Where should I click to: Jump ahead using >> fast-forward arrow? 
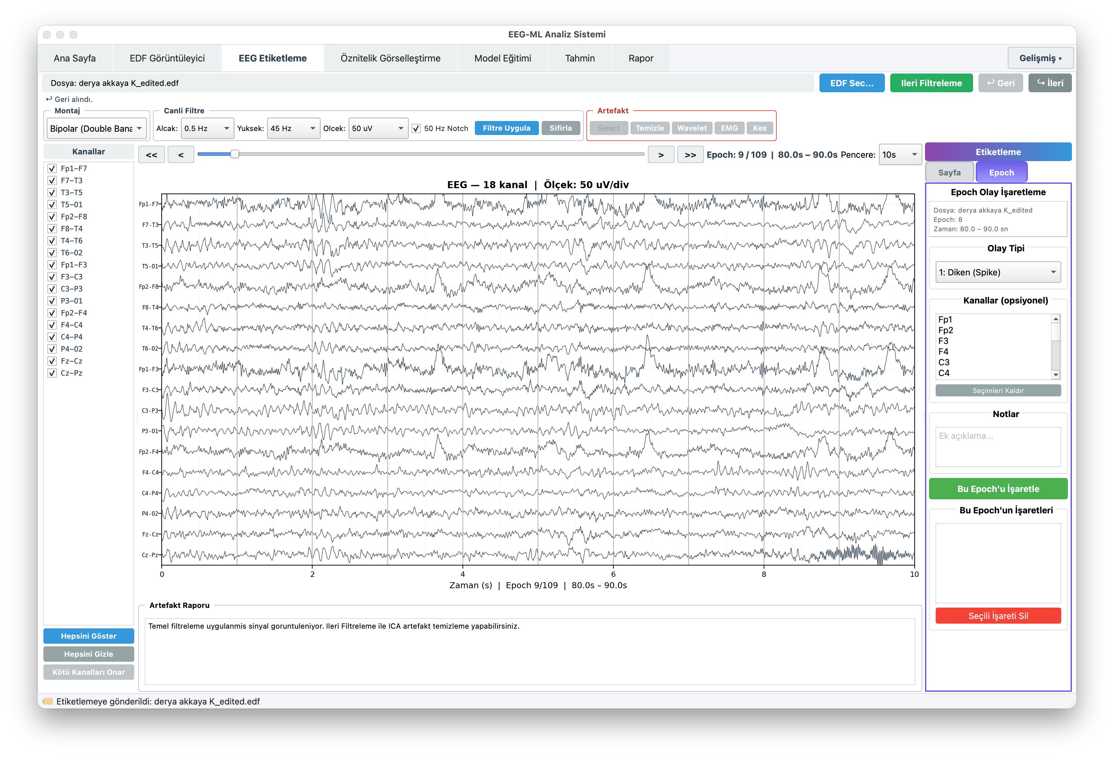(690, 154)
